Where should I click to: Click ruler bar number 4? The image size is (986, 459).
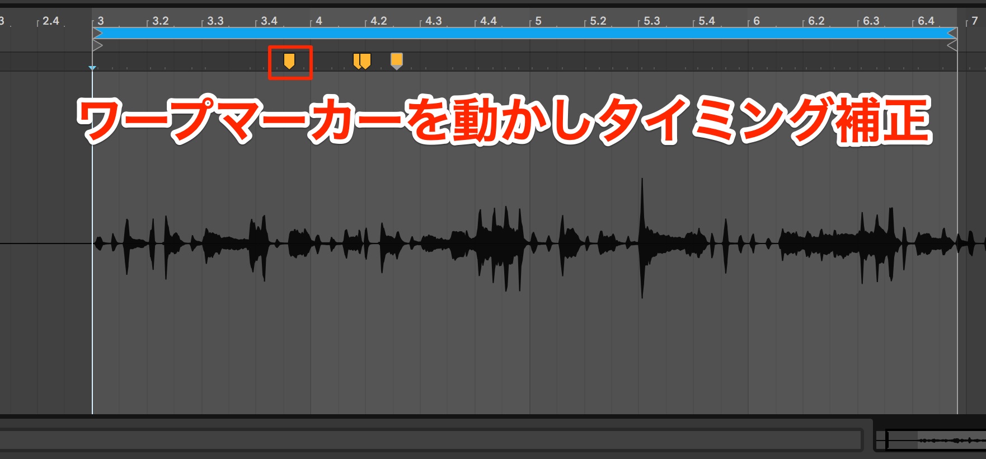pyautogui.click(x=319, y=21)
